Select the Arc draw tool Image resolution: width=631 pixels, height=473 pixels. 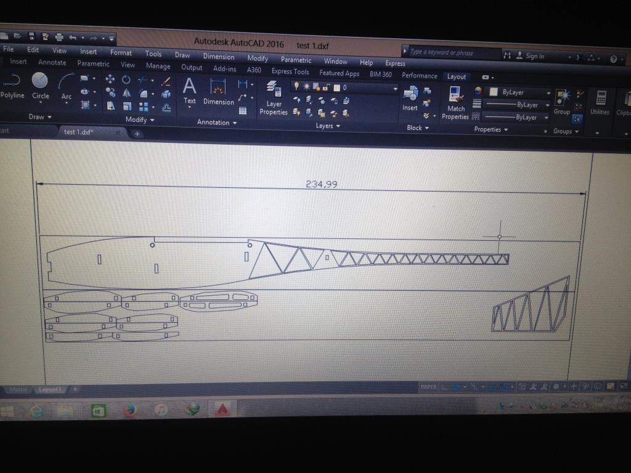[x=66, y=87]
